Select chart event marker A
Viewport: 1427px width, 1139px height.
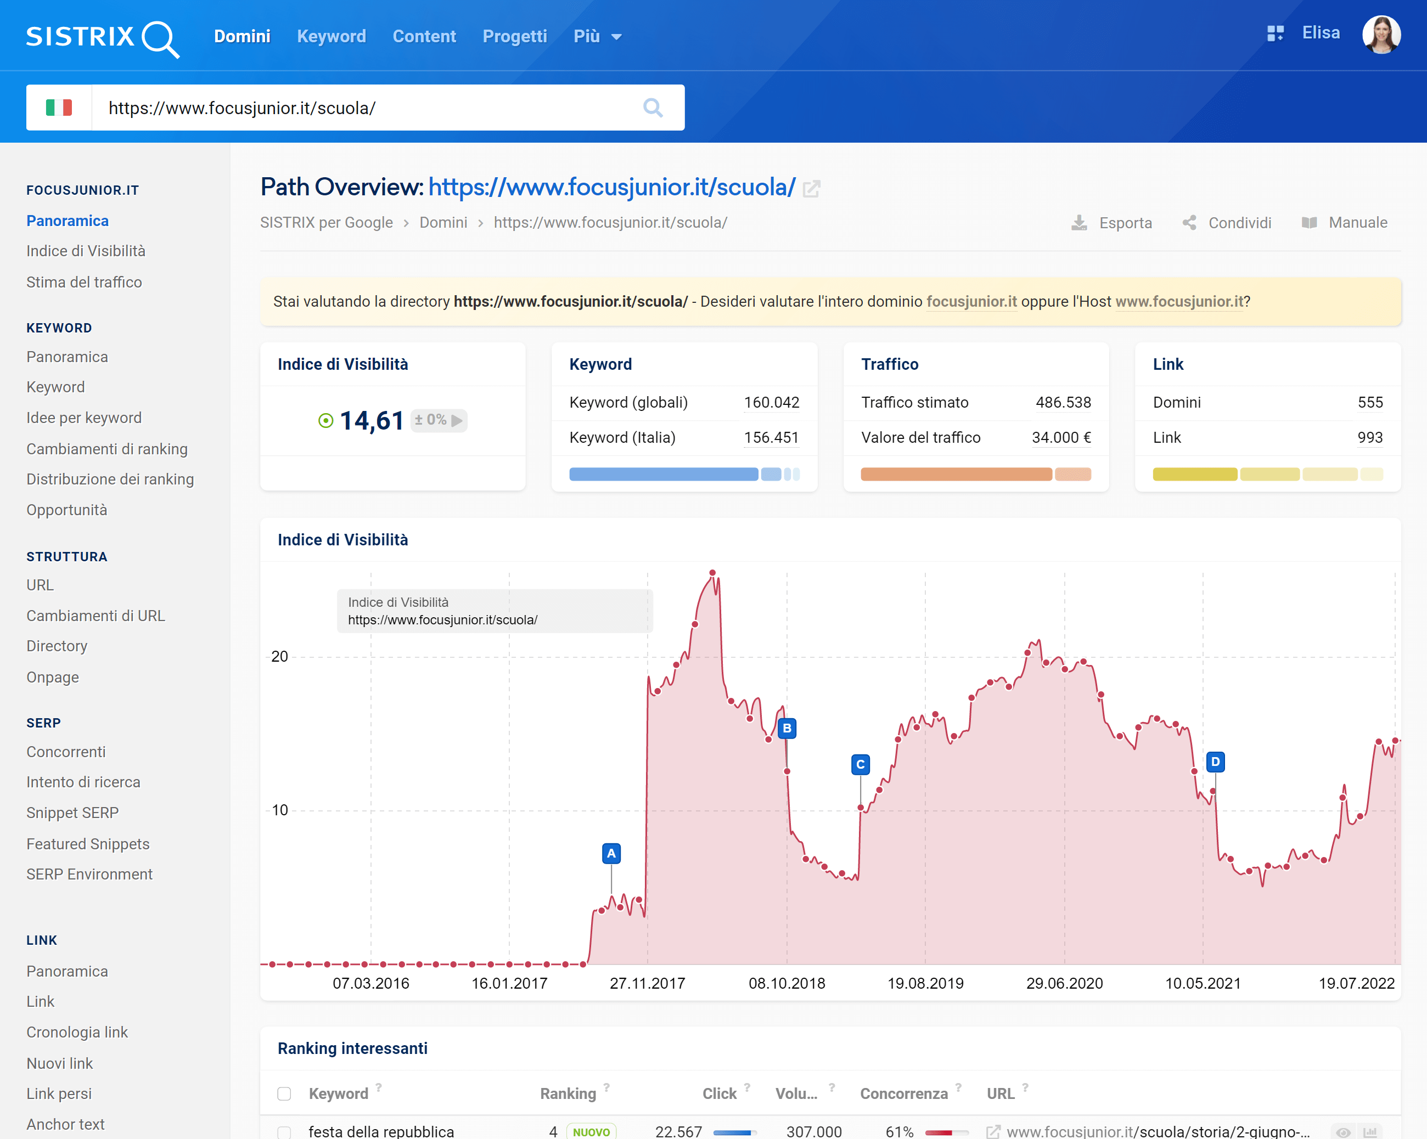click(611, 853)
